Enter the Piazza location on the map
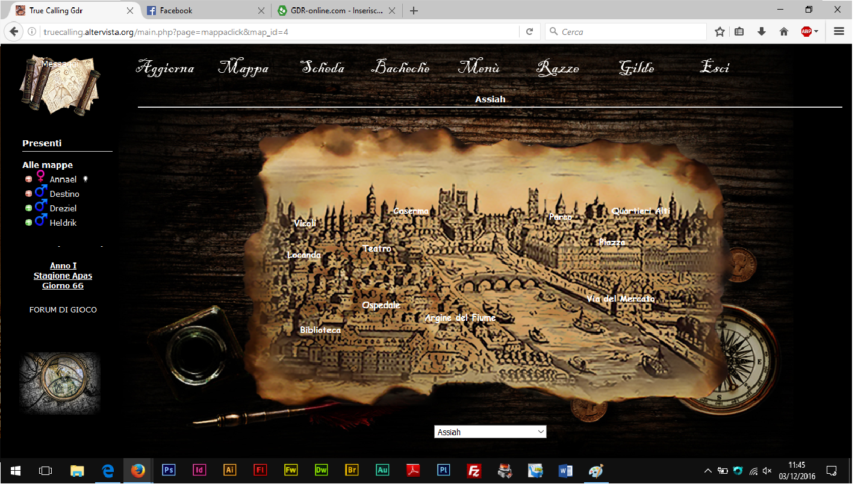 [x=612, y=242]
